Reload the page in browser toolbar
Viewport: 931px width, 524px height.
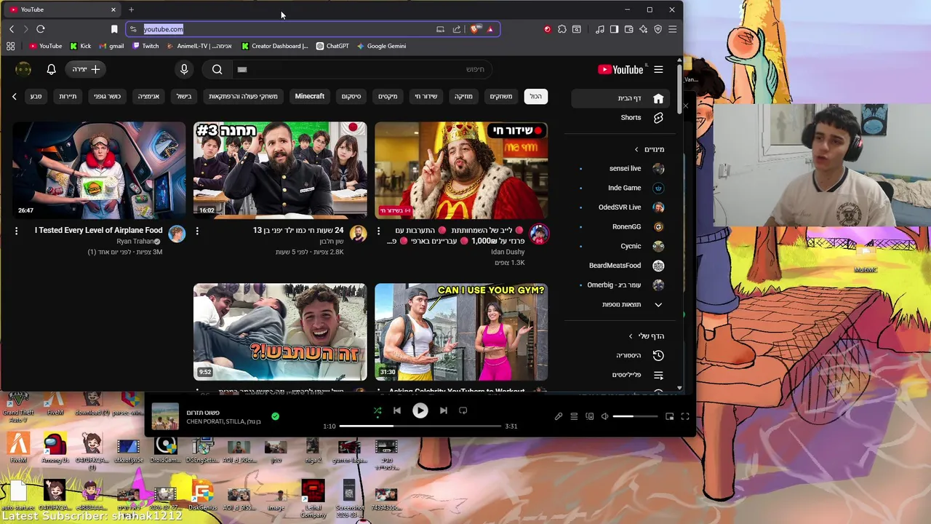click(x=41, y=29)
